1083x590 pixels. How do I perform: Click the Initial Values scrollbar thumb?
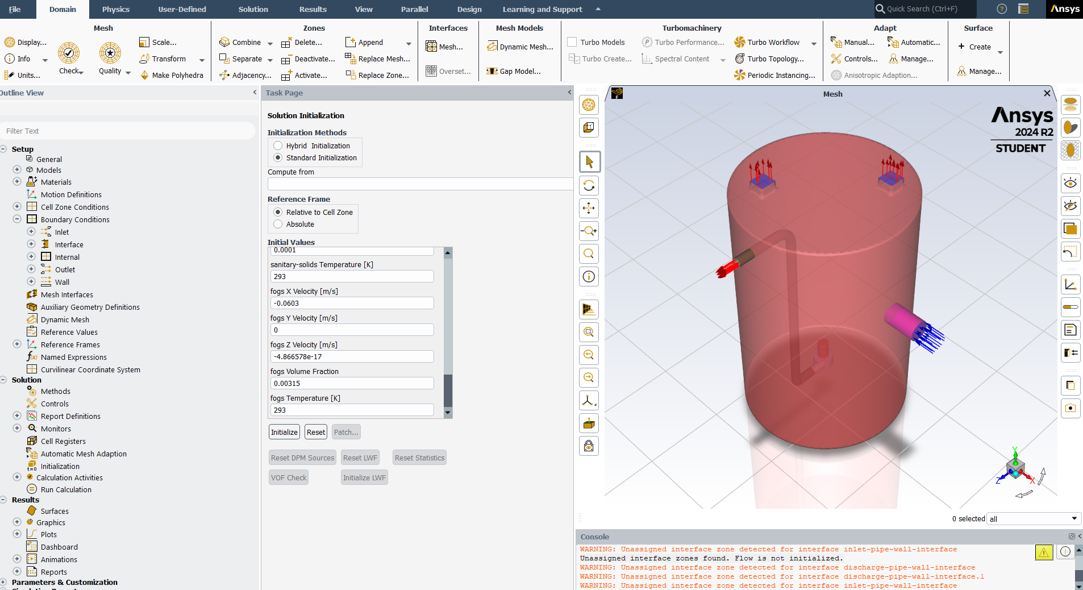click(x=448, y=390)
